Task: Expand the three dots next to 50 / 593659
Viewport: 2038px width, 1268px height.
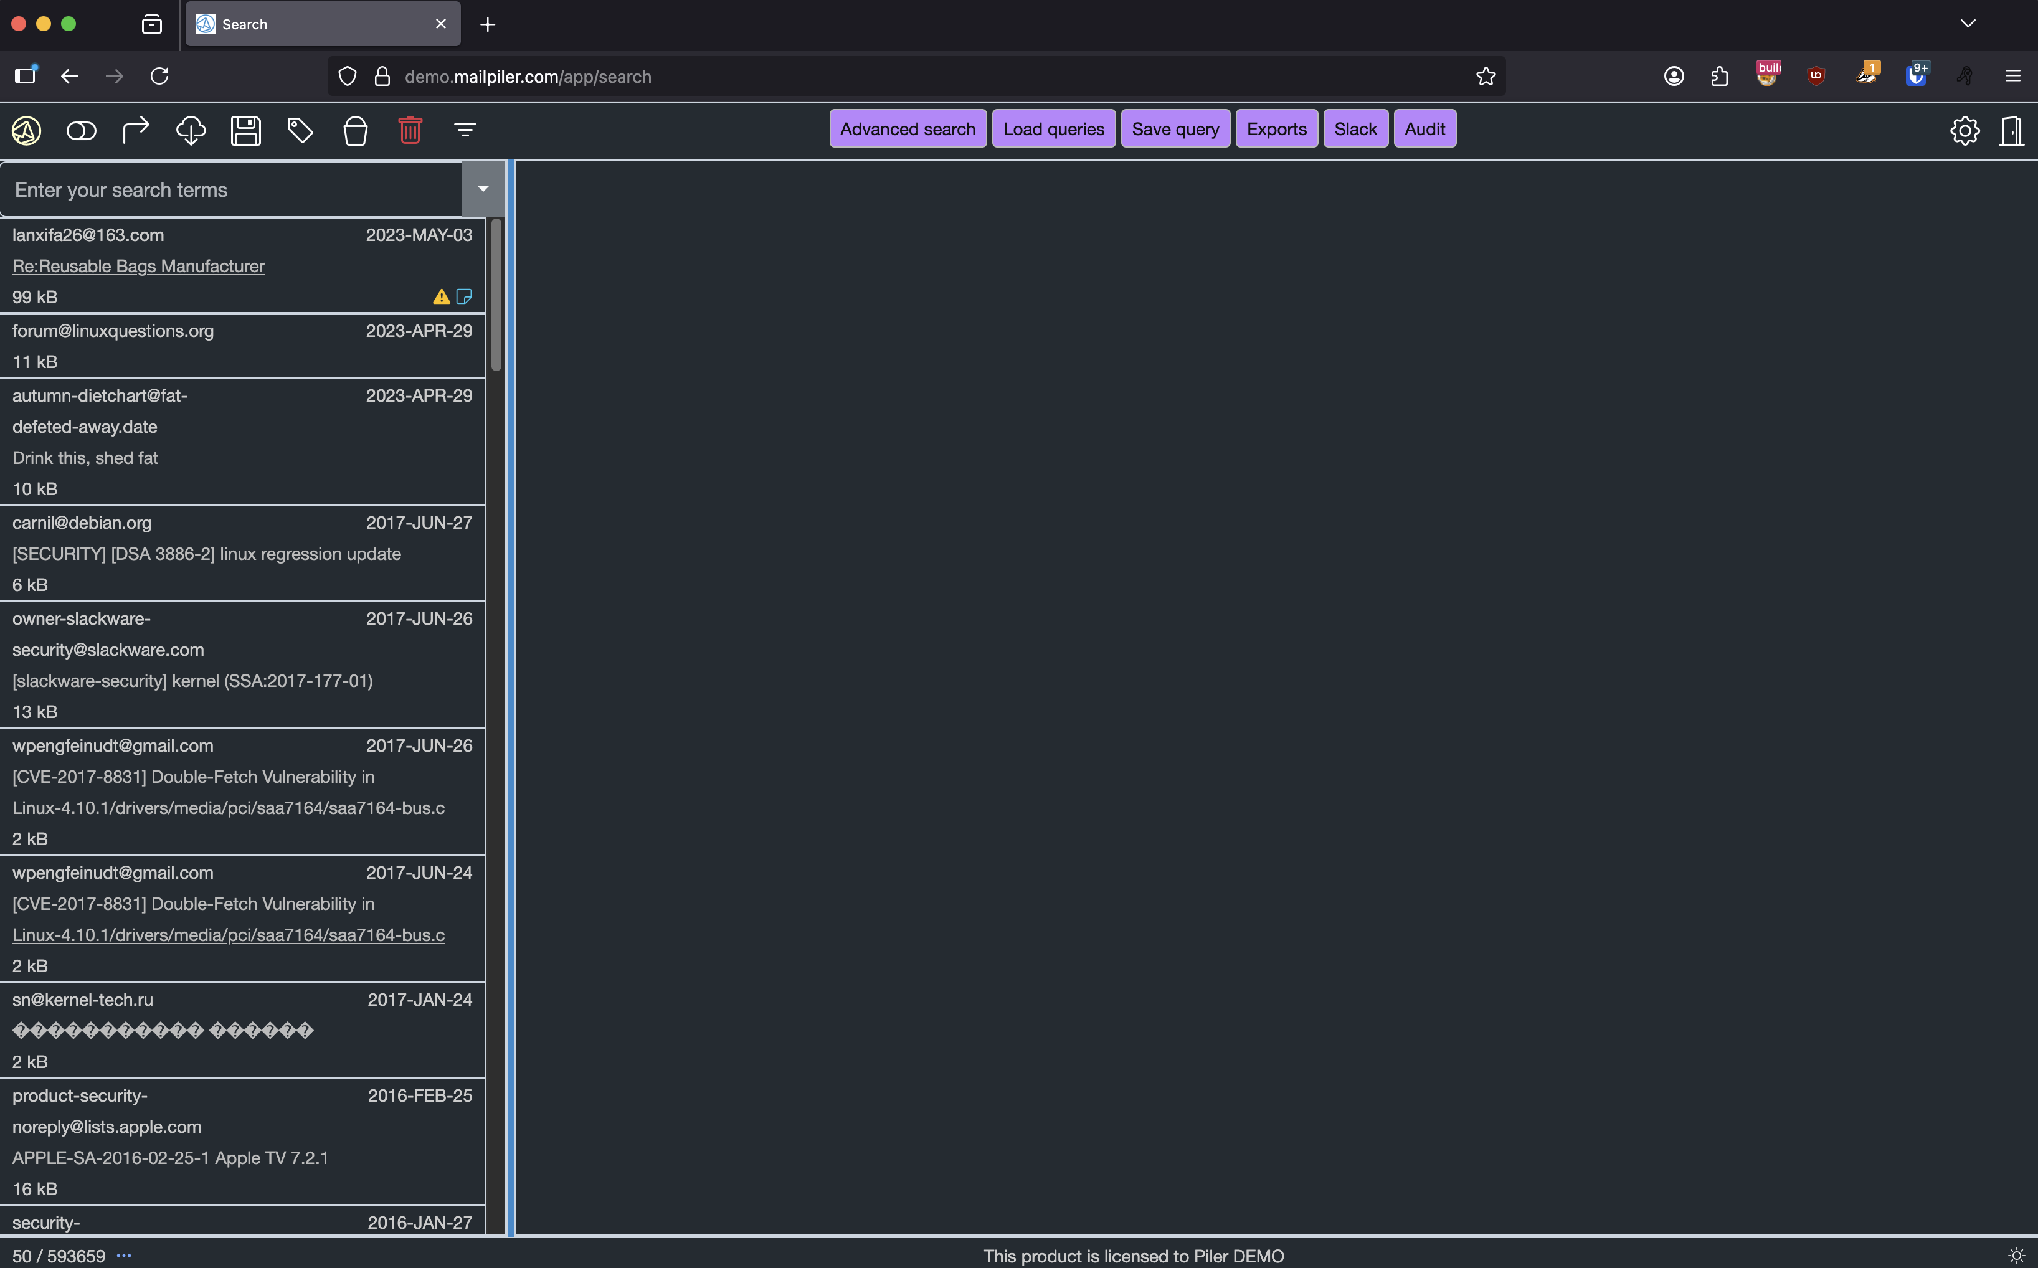Action: (x=124, y=1256)
